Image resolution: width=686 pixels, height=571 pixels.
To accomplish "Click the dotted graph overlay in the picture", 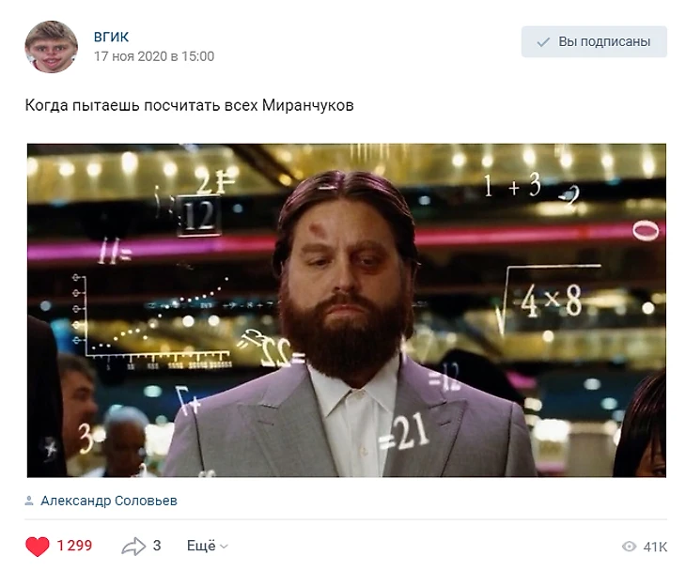I will pyautogui.click(x=155, y=319).
